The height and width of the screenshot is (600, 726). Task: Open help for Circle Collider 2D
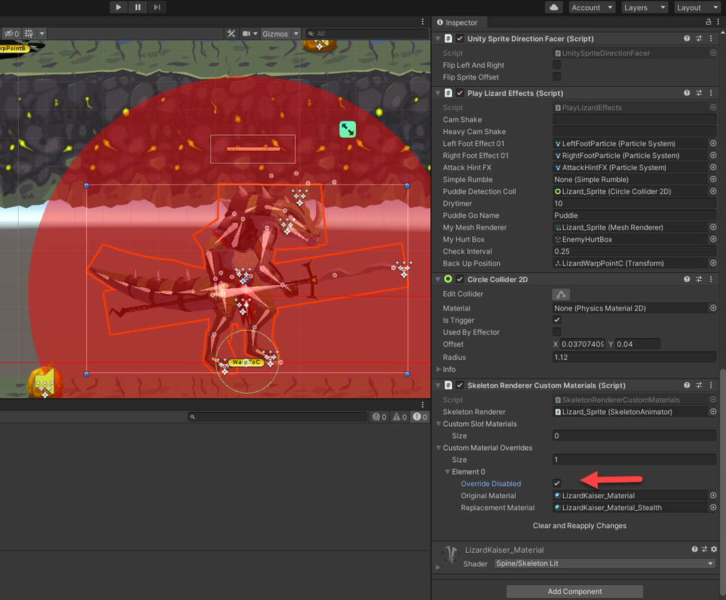pyautogui.click(x=687, y=279)
